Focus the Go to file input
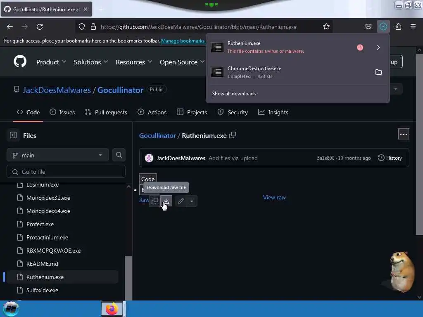The width and height of the screenshot is (423, 317). [66, 172]
